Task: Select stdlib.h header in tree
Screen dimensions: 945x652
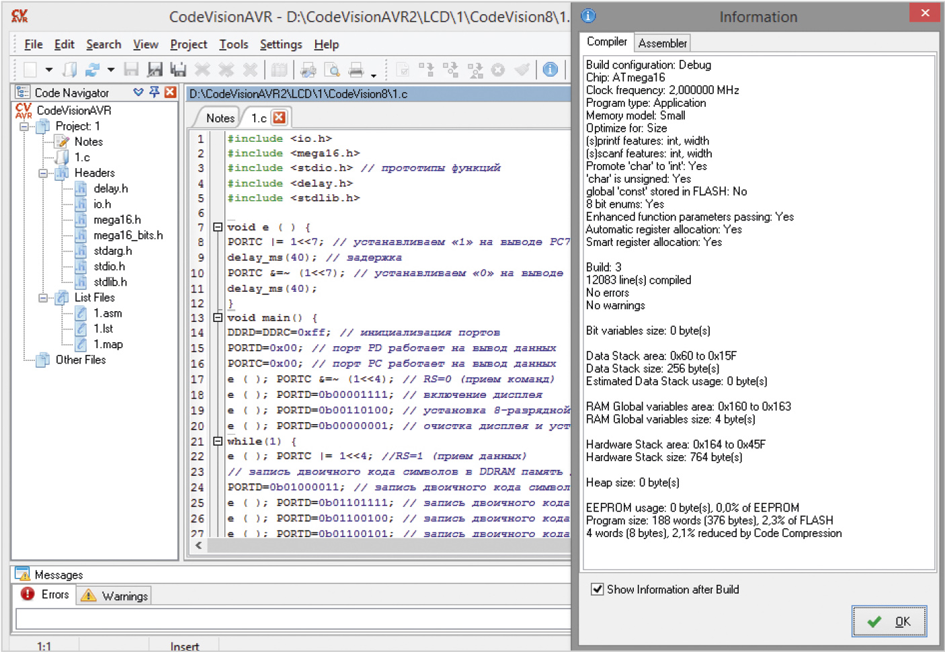Action: coord(110,282)
